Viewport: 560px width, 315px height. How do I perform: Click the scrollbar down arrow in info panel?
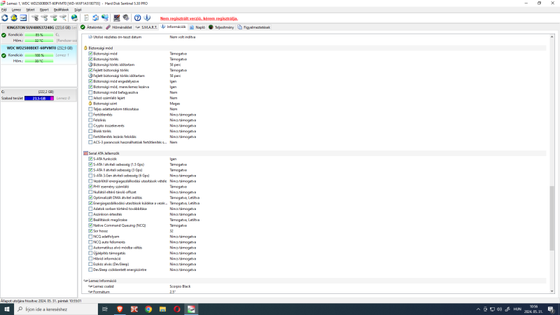552,291
